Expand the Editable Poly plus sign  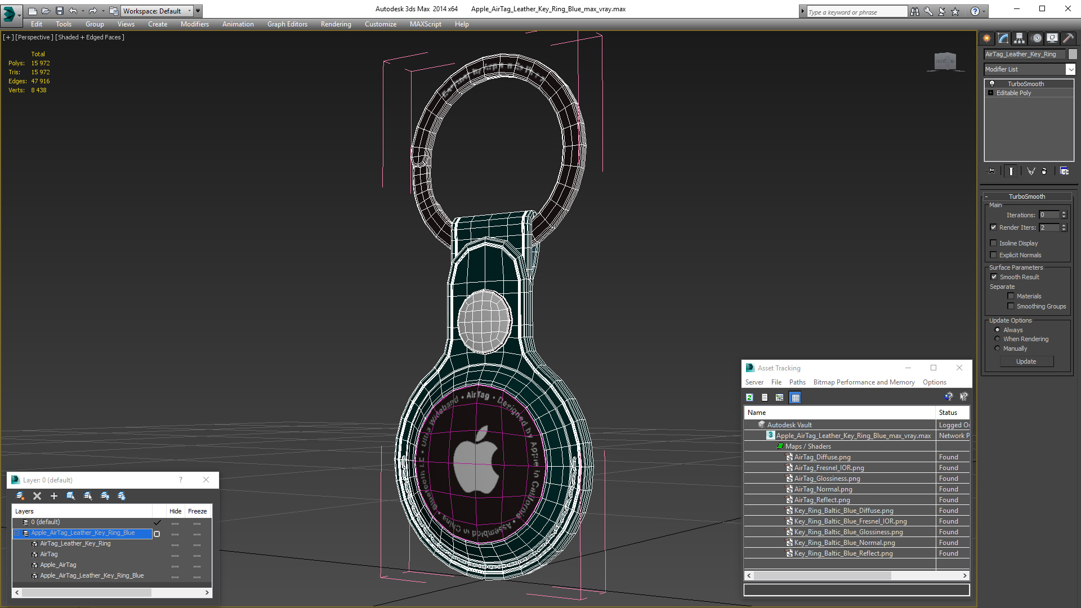[990, 93]
